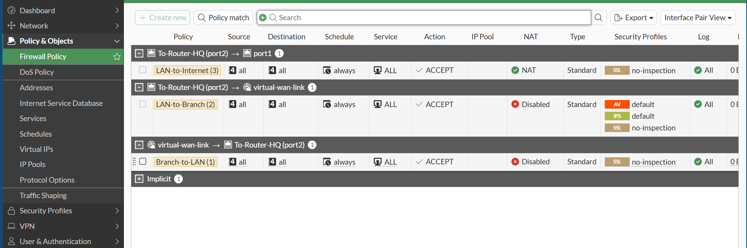Image resolution: width=747 pixels, height=248 pixels.
Task: Collapse the virtual-wan-link to To-Router-HQ group
Action: pyautogui.click(x=139, y=145)
